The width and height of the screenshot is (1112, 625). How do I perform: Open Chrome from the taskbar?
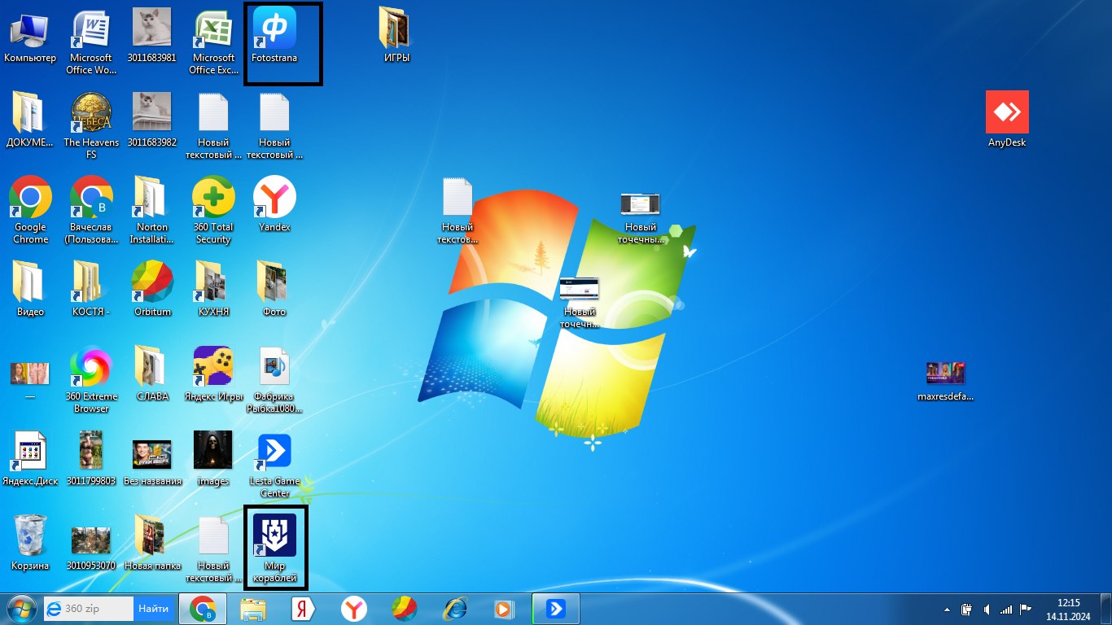(x=202, y=609)
